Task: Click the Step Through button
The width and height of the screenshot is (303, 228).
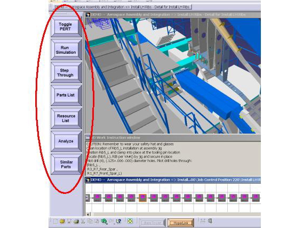Action: (x=66, y=73)
